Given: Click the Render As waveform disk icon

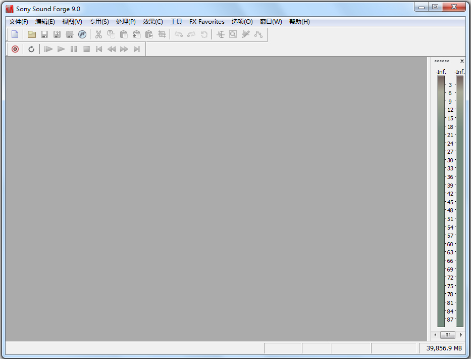Looking at the screenshot, I should click(69, 34).
